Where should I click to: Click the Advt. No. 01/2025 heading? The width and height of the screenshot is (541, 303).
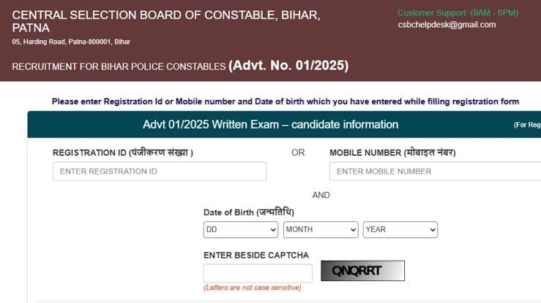(288, 66)
